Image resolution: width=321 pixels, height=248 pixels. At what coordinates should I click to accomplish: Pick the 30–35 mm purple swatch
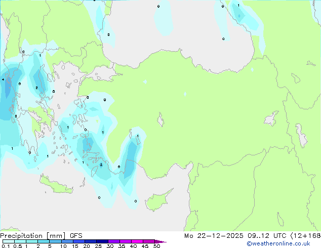pos(113,241)
